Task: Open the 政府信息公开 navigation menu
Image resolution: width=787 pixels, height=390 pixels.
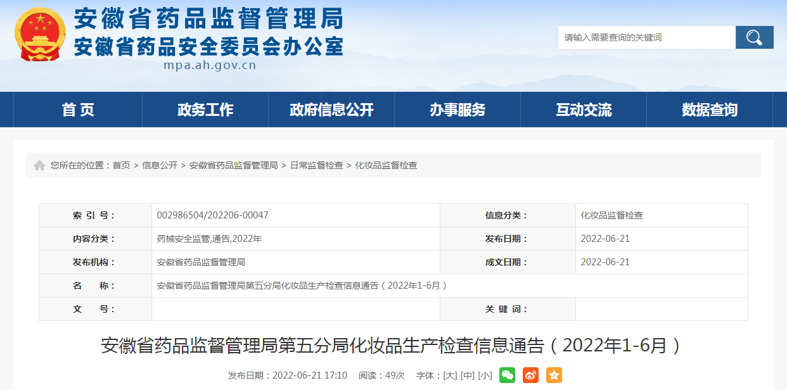Action: point(331,110)
